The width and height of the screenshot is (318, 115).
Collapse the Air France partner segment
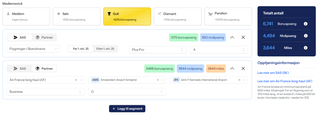pos(232,68)
